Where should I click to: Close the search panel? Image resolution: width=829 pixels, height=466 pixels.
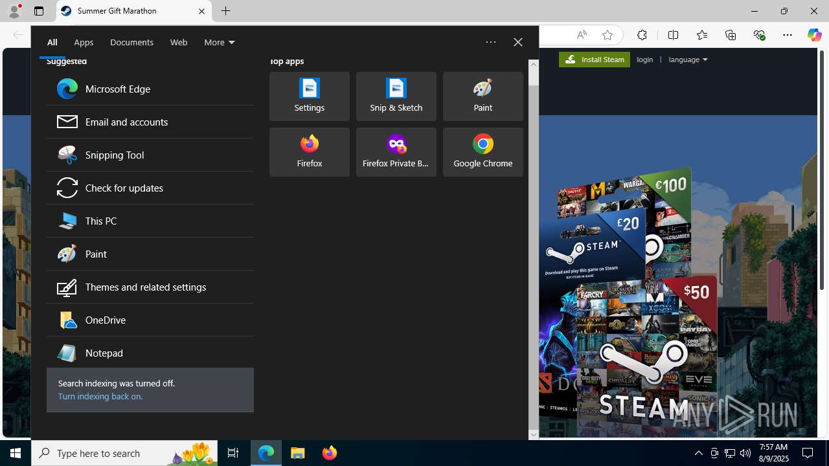518,43
